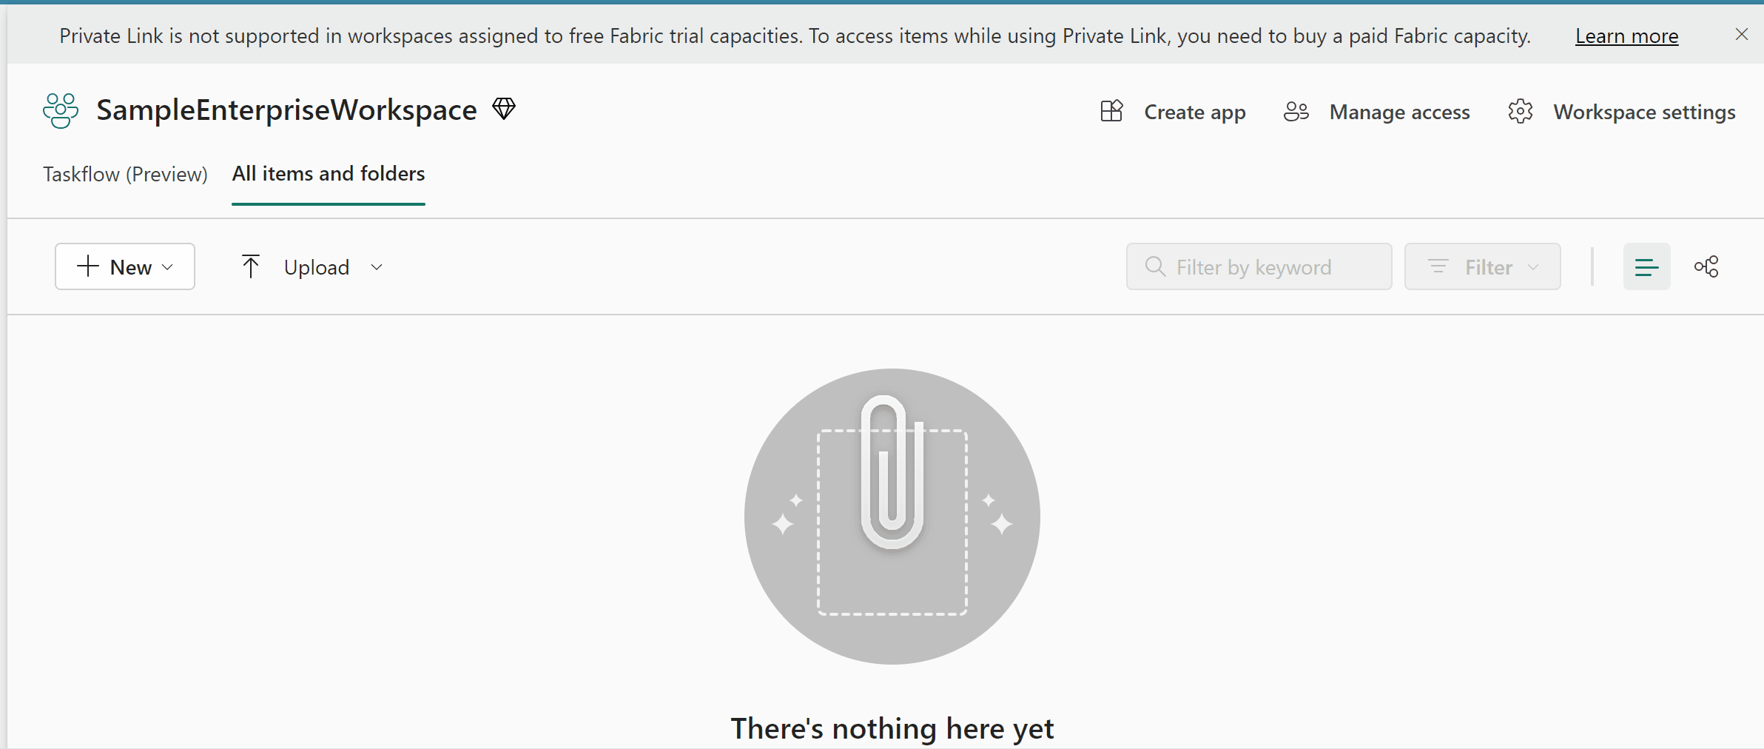This screenshot has height=749, width=1764.
Task: Switch to list view layout
Action: [1646, 266]
